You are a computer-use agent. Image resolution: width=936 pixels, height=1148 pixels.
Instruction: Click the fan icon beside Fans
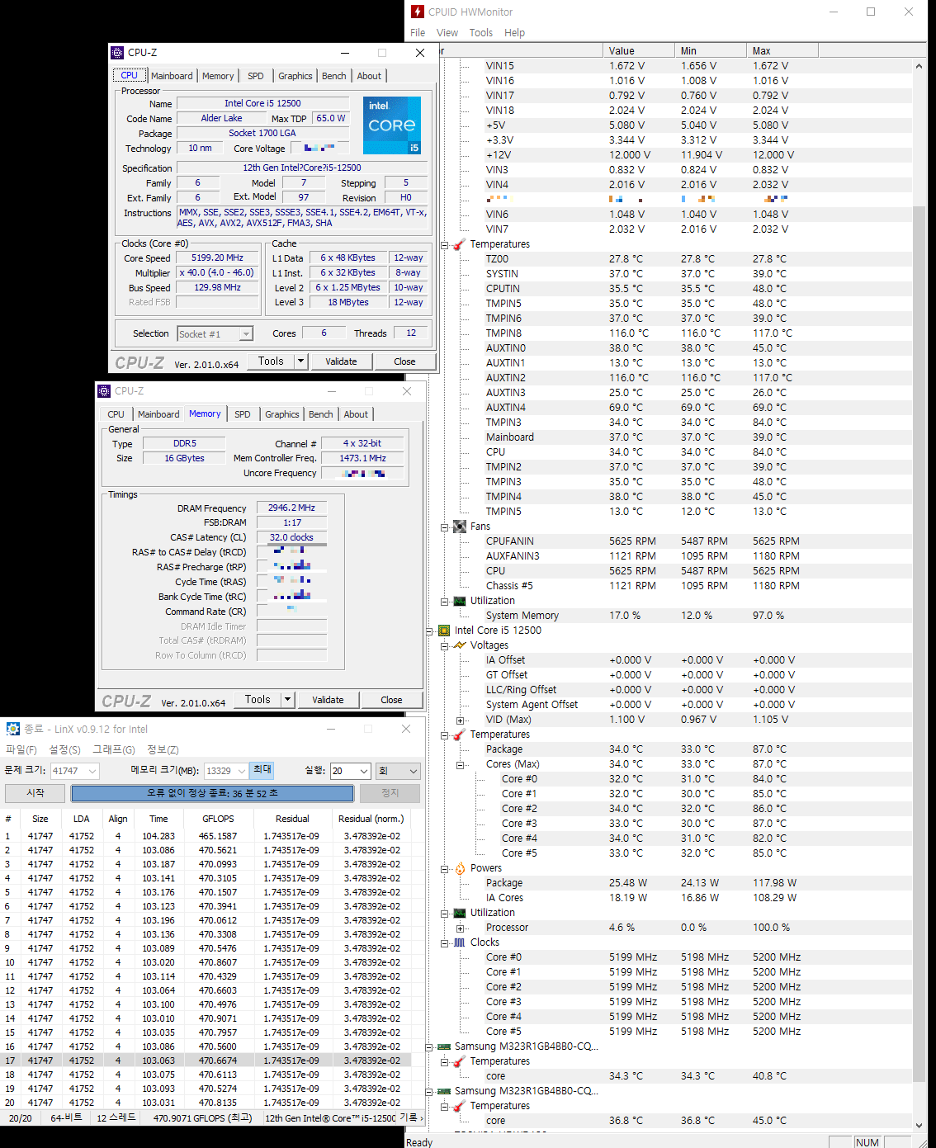point(460,527)
